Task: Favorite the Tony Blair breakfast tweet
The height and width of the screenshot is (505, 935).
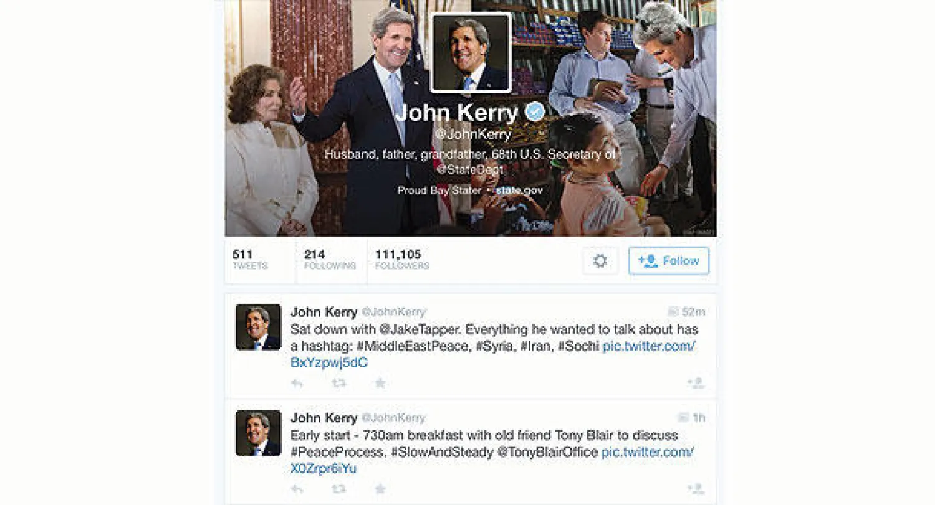Action: coord(380,489)
